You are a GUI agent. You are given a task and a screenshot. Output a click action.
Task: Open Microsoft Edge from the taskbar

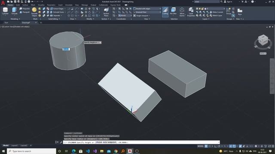[73, 151]
